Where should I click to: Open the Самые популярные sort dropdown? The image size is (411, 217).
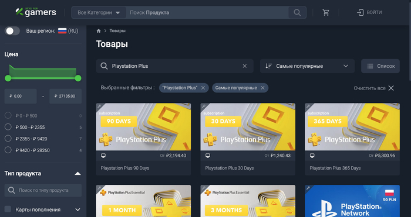[307, 66]
